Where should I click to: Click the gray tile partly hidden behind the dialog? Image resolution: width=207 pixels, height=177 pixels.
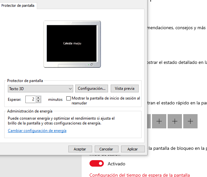(x=149, y=121)
